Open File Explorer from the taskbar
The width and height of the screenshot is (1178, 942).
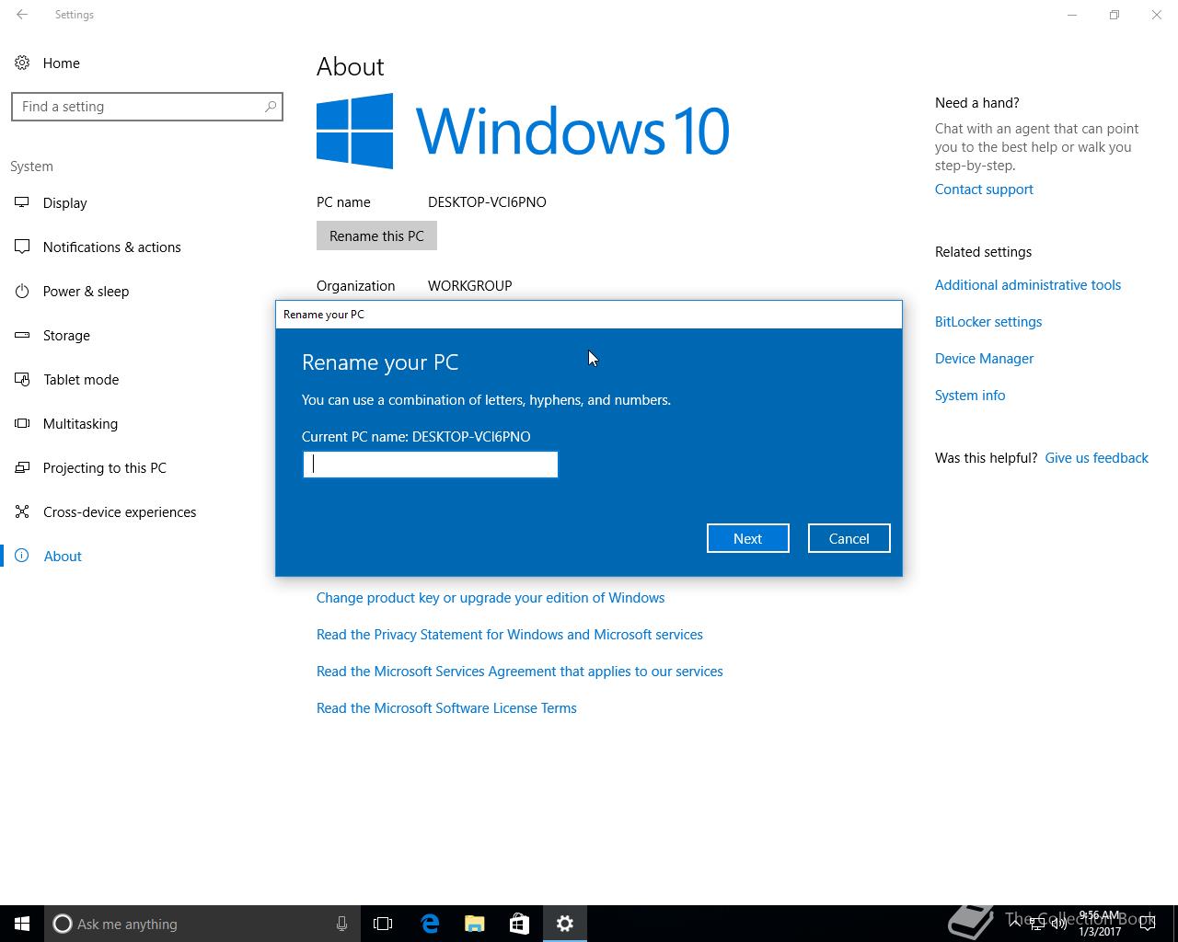click(475, 924)
